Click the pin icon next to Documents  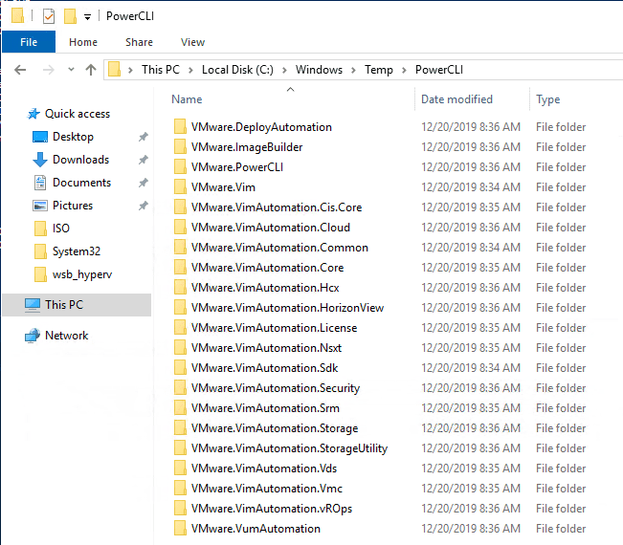143,183
